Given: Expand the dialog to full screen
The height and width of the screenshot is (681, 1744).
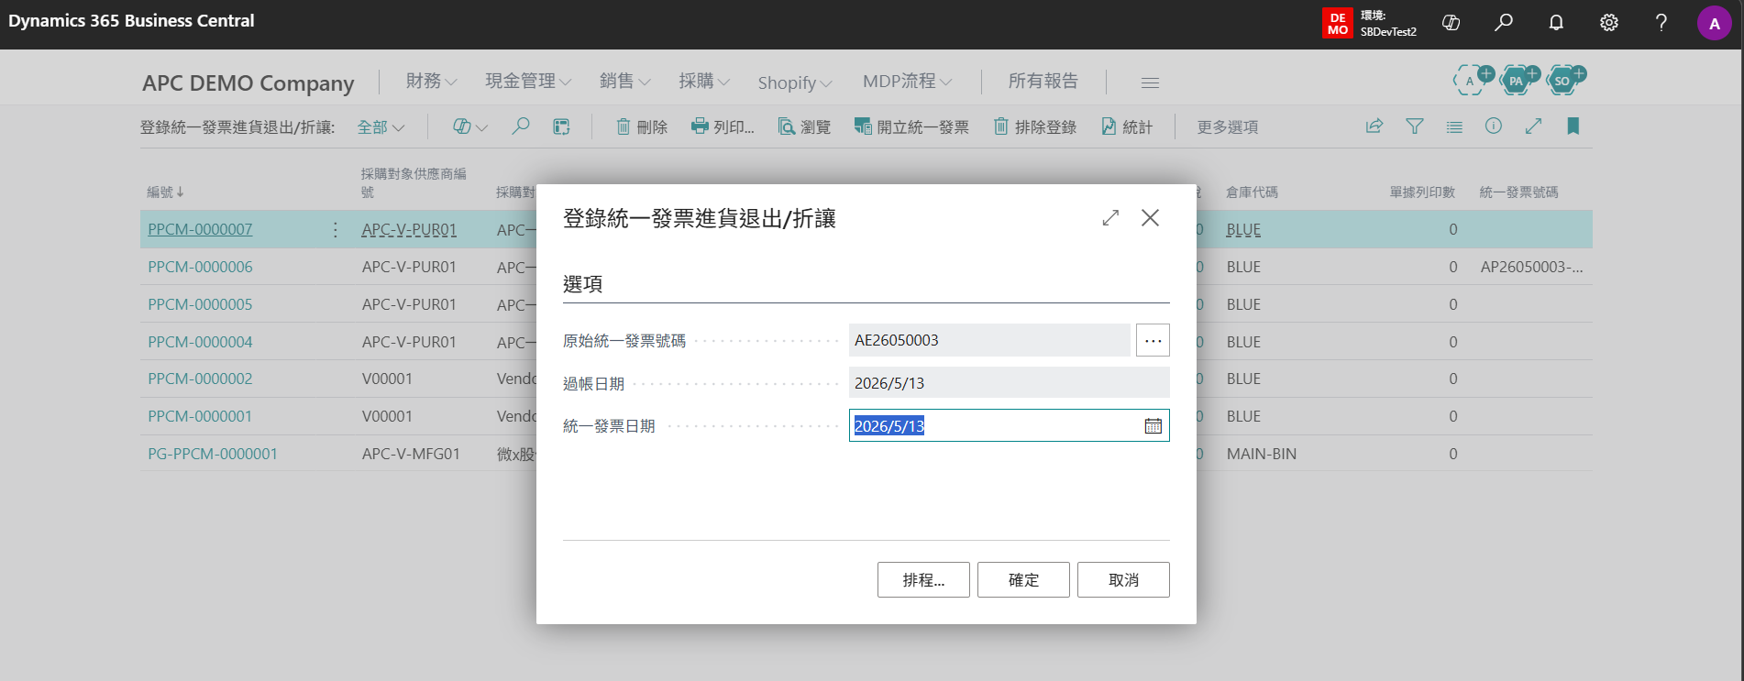Looking at the screenshot, I should (x=1110, y=218).
